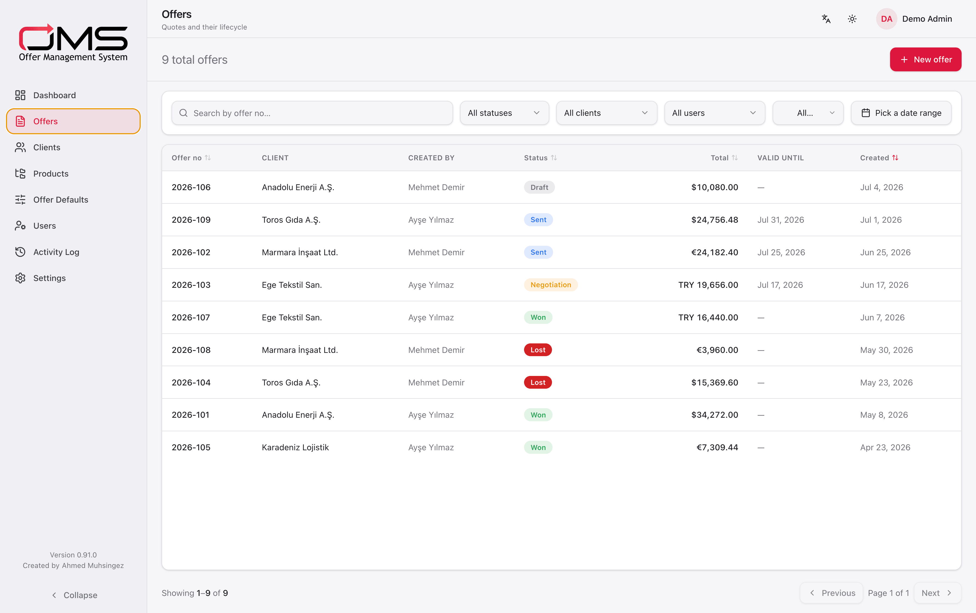Click the Products tree icon

20,174
